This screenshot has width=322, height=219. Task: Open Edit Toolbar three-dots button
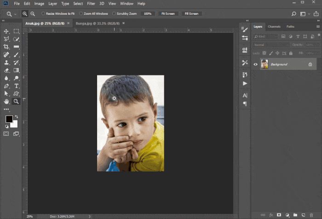tap(6, 109)
